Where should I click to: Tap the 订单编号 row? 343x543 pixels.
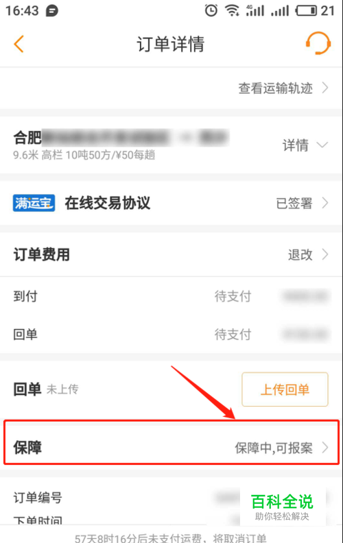click(x=171, y=498)
